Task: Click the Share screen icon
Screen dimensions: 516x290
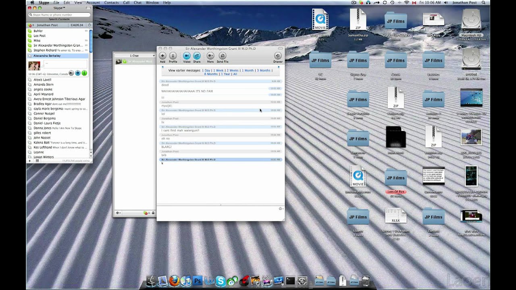Action: click(197, 56)
